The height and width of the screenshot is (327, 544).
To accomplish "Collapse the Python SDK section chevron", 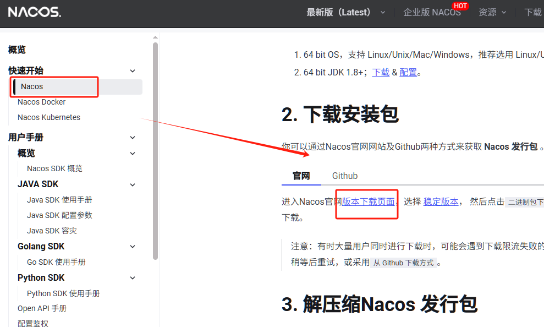I will [133, 277].
